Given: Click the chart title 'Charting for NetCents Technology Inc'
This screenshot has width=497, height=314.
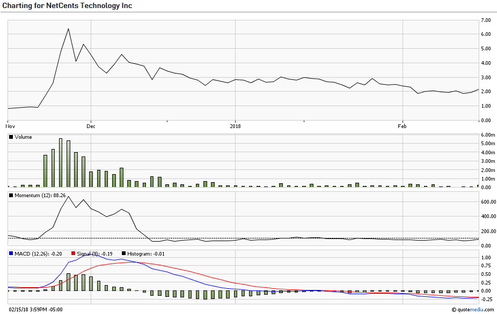Looking at the screenshot, I should (67, 6).
